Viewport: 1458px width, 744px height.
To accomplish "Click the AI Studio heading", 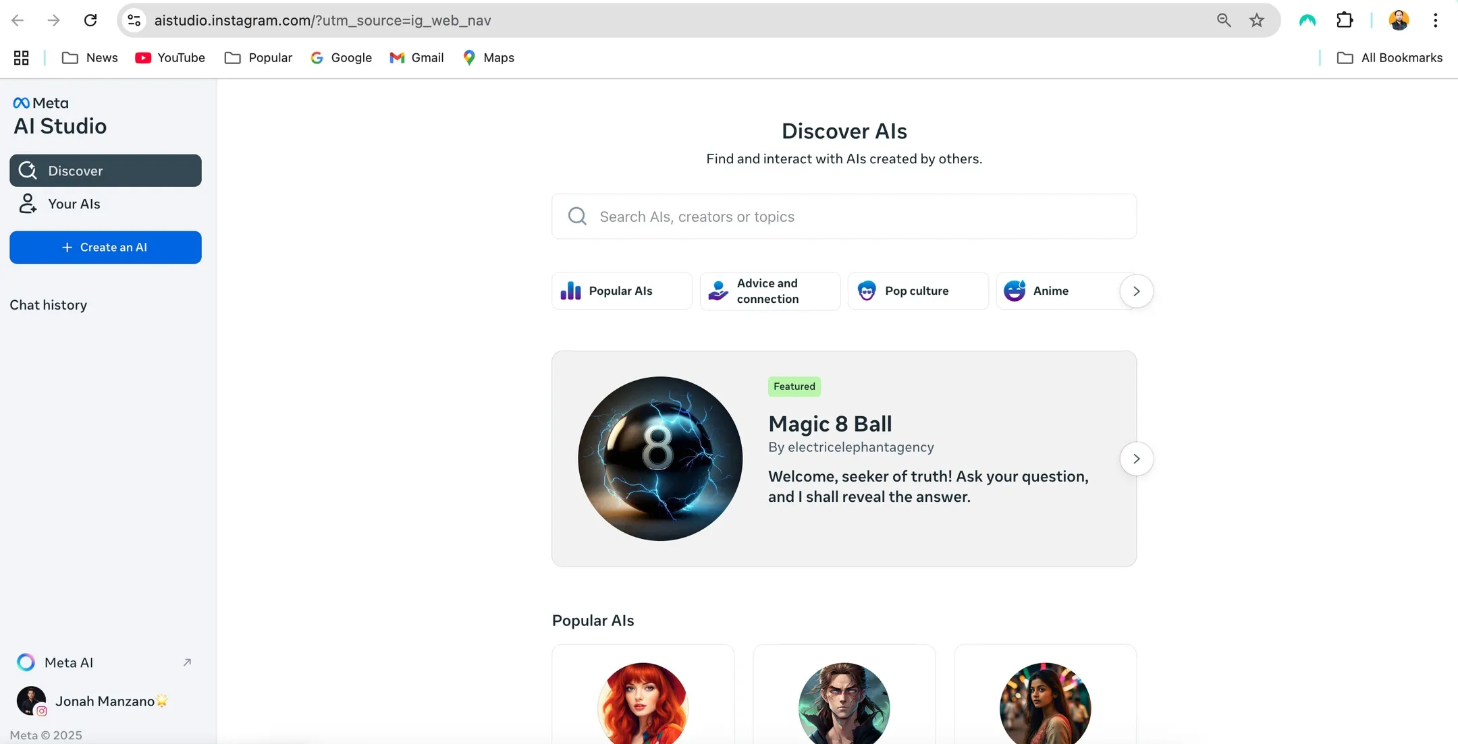I will click(x=60, y=126).
